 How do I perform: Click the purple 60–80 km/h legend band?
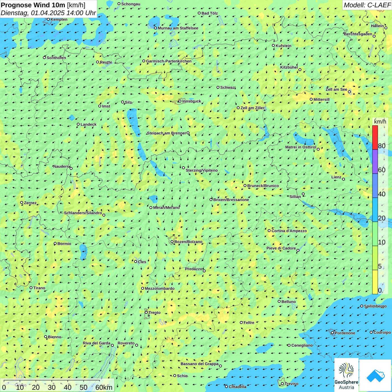click(x=375, y=162)
